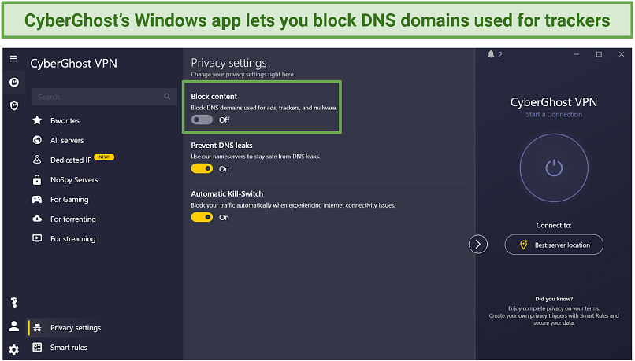Click the All servers globe icon
Screen dimensions: 635x361
[x=37, y=140]
